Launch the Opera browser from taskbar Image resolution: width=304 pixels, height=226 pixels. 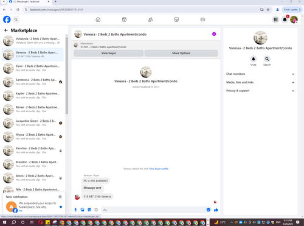click(x=40, y=222)
